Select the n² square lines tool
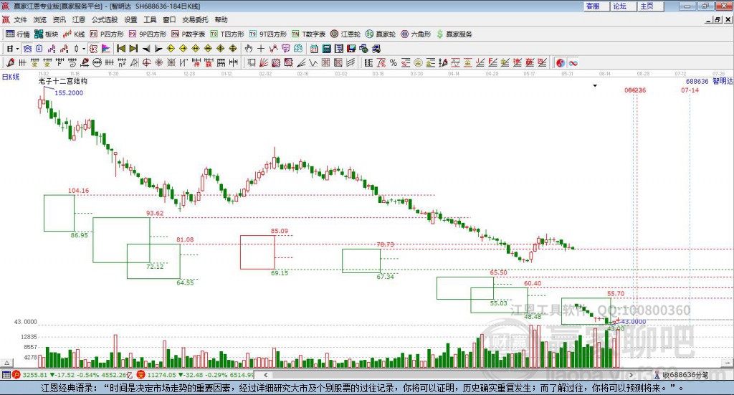734x395 pixels. tap(122, 62)
